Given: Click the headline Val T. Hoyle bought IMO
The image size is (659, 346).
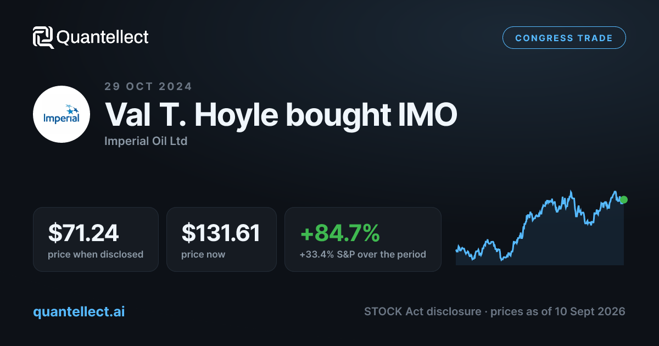Looking at the screenshot, I should pos(281,115).
